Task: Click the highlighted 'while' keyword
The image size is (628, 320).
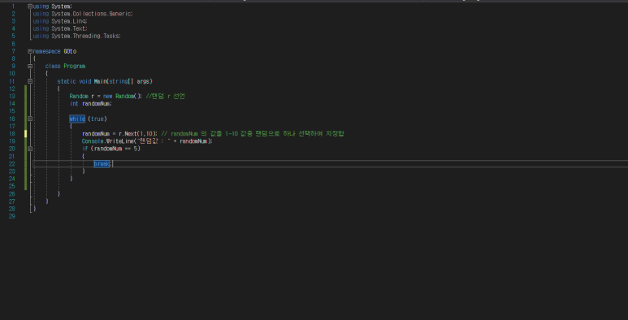Action: pyautogui.click(x=77, y=119)
